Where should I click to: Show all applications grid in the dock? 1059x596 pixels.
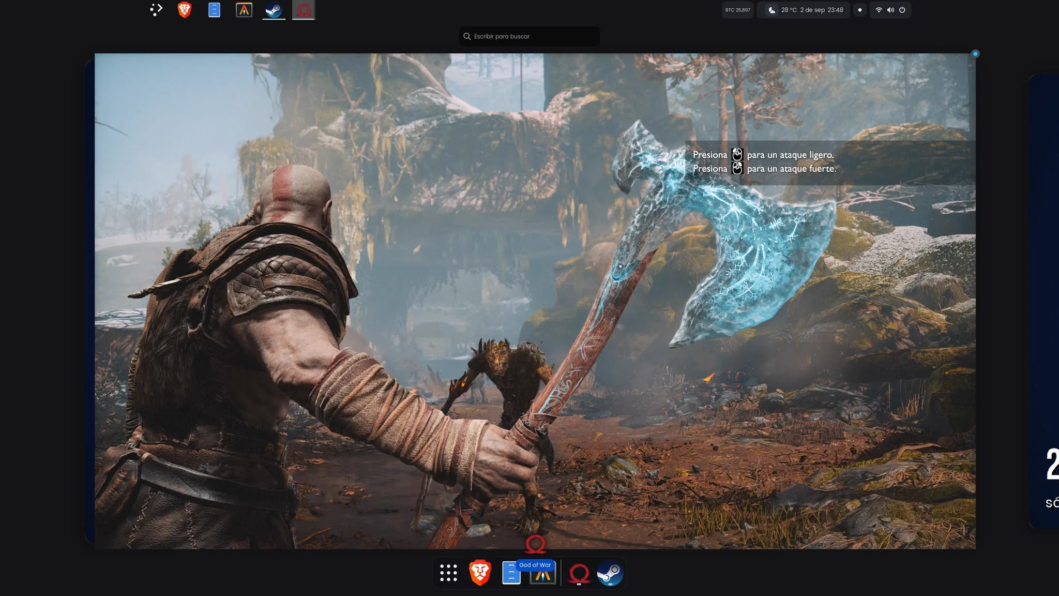[x=448, y=573]
